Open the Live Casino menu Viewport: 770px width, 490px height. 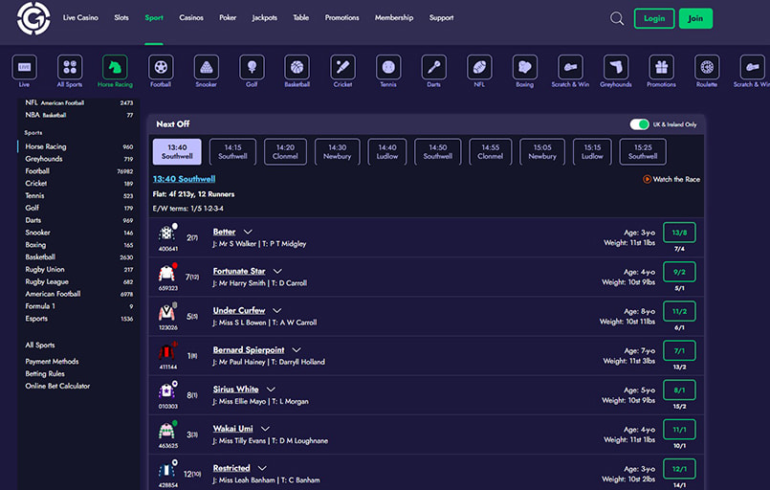pyautogui.click(x=81, y=18)
